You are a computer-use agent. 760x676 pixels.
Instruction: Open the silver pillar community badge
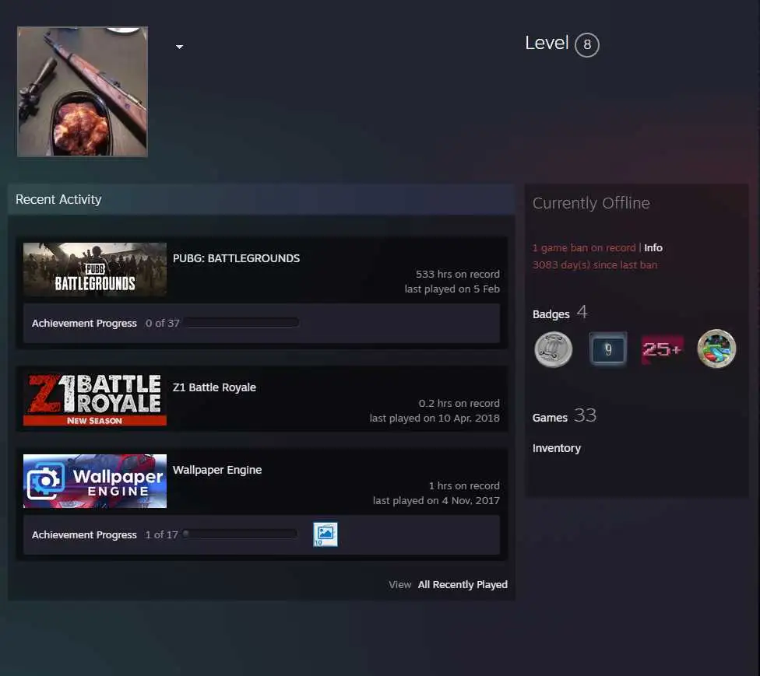[x=553, y=349]
